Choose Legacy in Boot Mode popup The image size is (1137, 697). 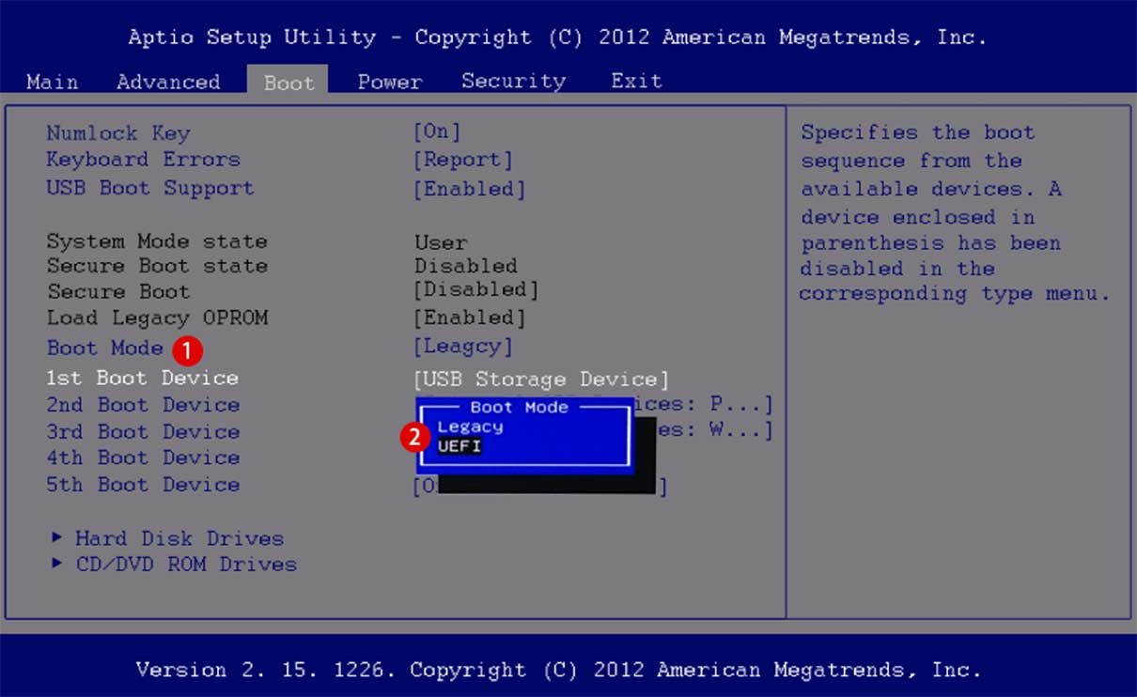[471, 426]
